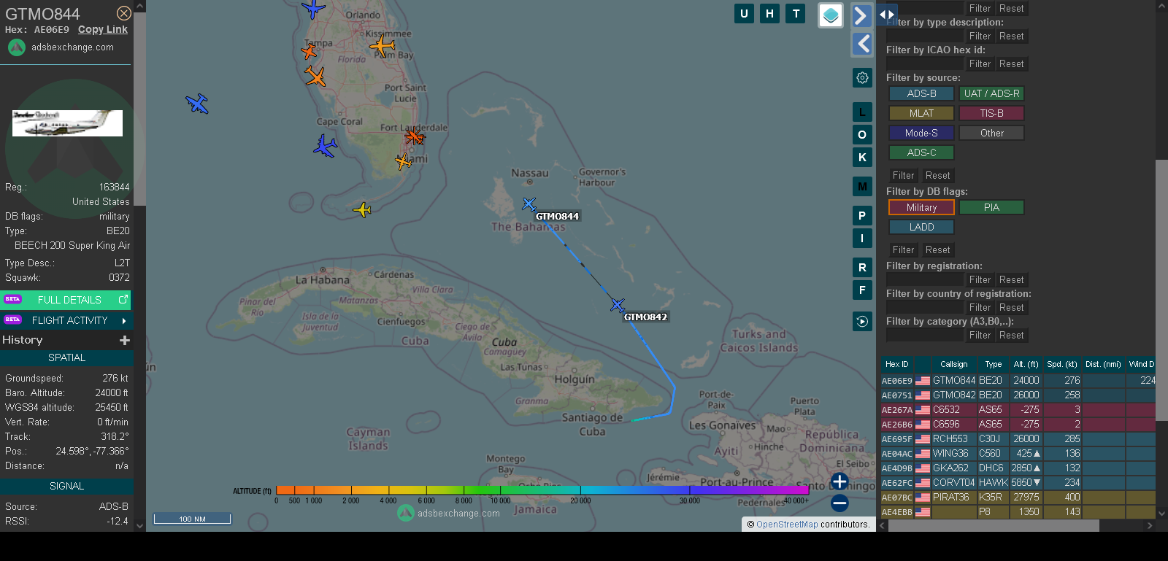
Task: Toggle the Other source filter
Action: (x=991, y=133)
